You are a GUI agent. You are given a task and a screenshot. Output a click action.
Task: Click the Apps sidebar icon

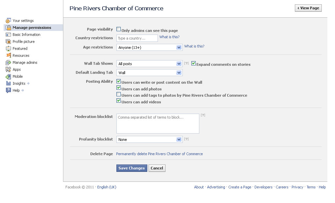click(8, 69)
